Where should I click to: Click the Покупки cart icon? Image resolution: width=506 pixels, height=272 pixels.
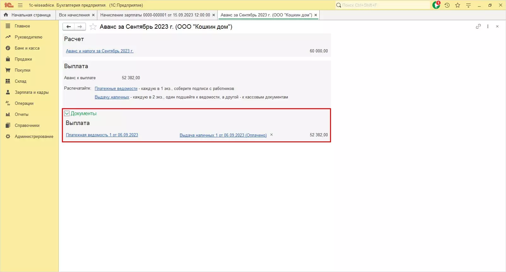click(8, 70)
